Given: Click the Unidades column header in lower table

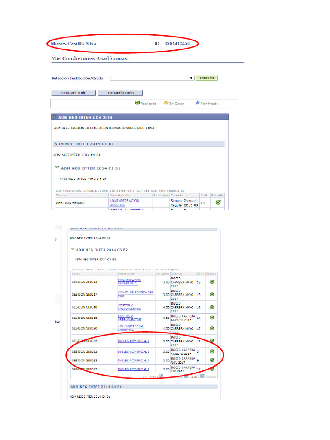Looking at the screenshot, I should click(162, 273).
